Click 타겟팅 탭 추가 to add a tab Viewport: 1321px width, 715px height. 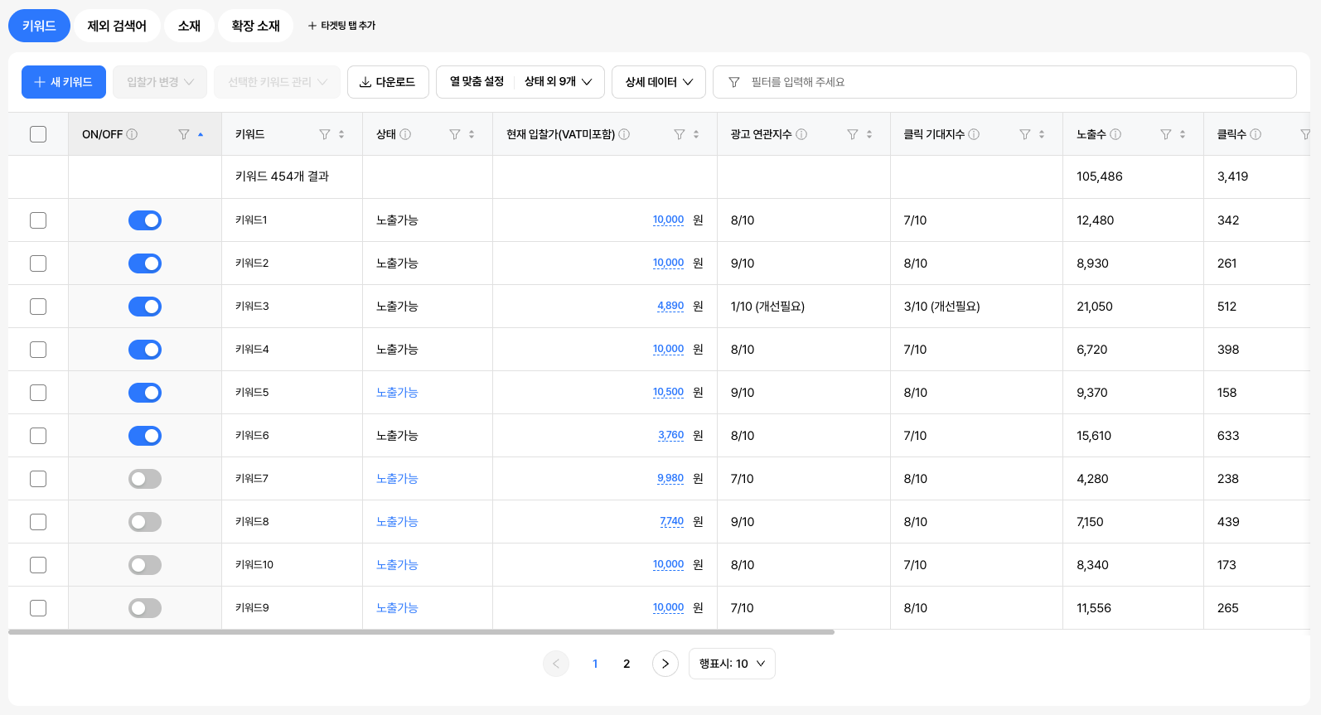point(341,26)
